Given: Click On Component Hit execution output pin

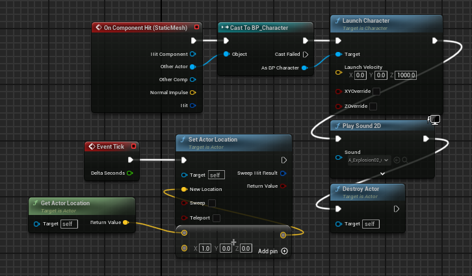Looking at the screenshot, I should [194, 40].
